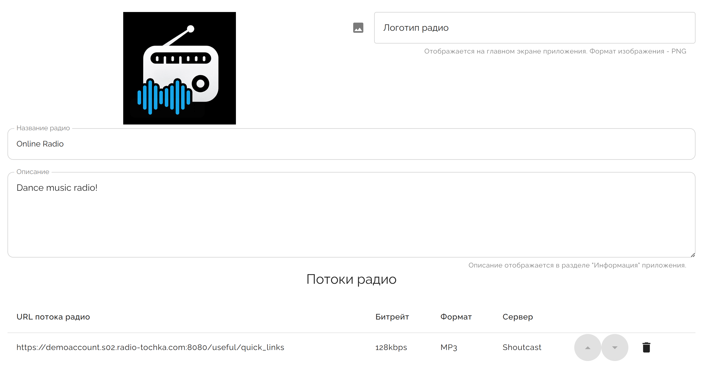Click the Битрейт column header
705x365 pixels.
392,317
